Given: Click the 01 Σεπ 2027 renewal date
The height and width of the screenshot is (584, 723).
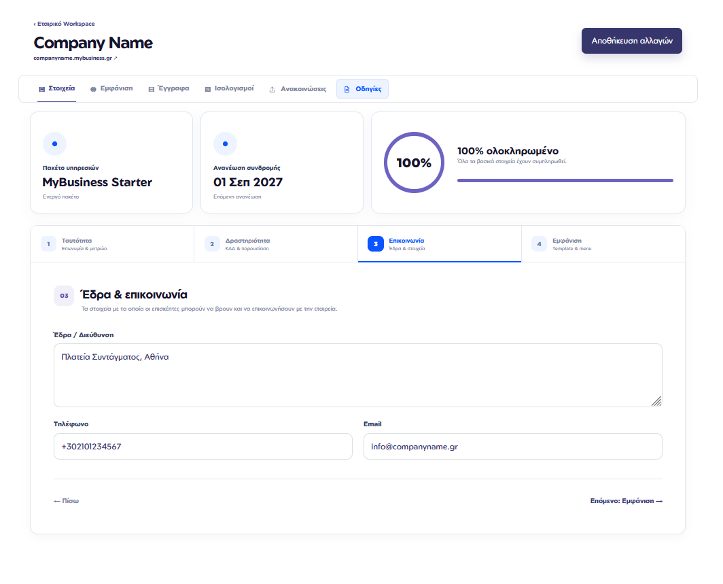Looking at the screenshot, I should tap(248, 182).
